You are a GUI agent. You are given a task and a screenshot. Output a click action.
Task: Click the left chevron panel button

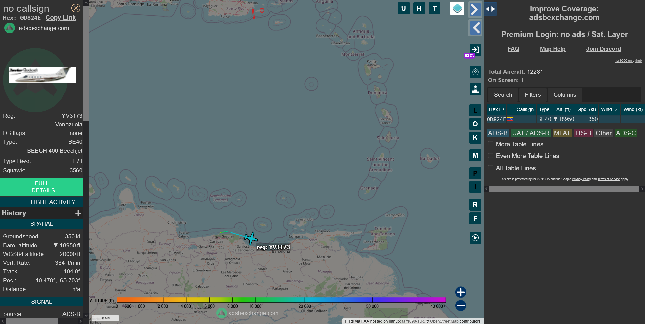[475, 28]
